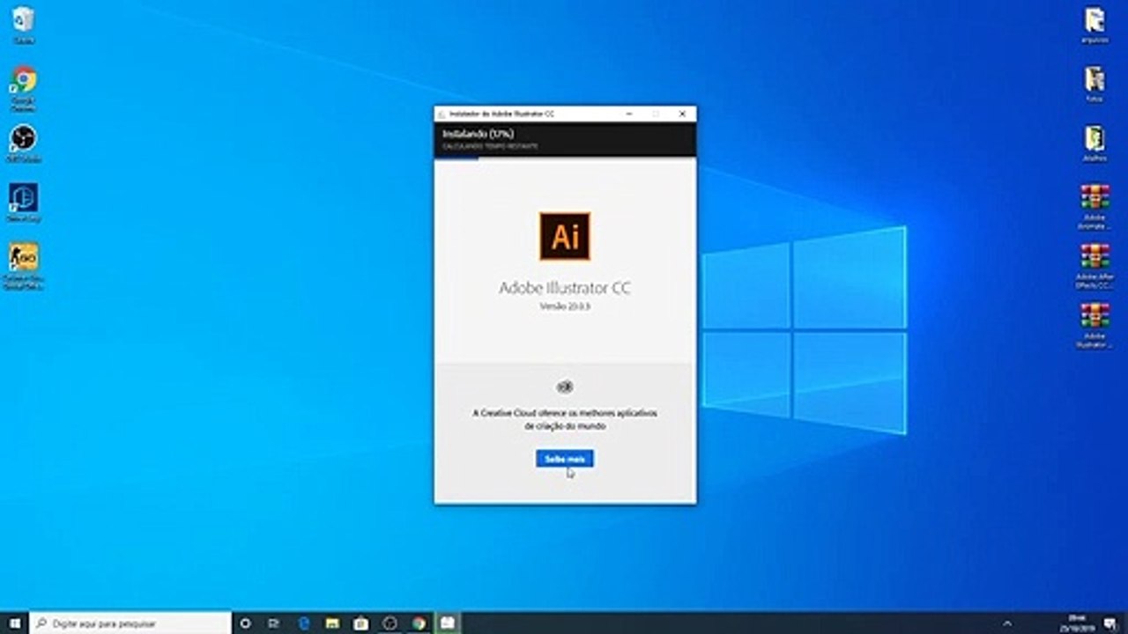
Task: Click the taskbar search box
Action: [130, 623]
